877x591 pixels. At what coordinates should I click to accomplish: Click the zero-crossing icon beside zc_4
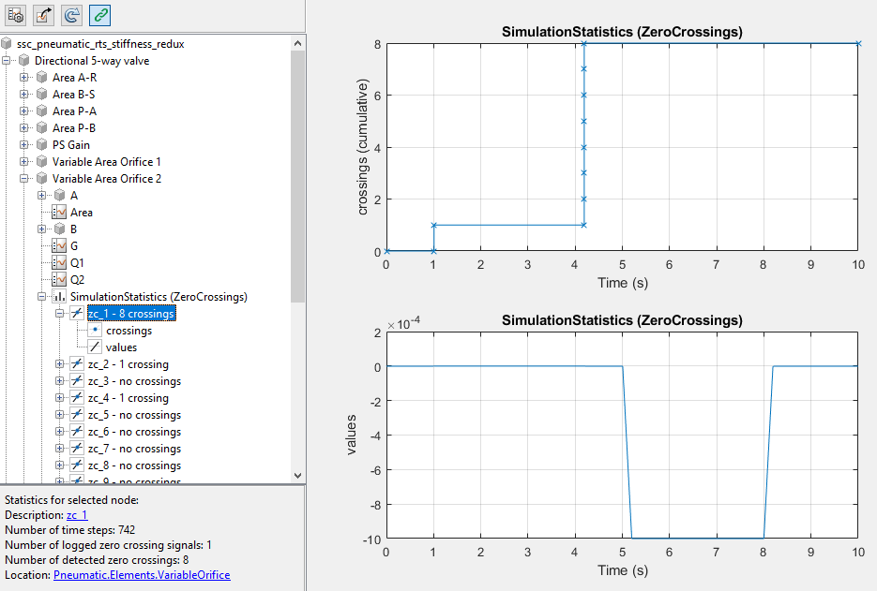pos(77,398)
